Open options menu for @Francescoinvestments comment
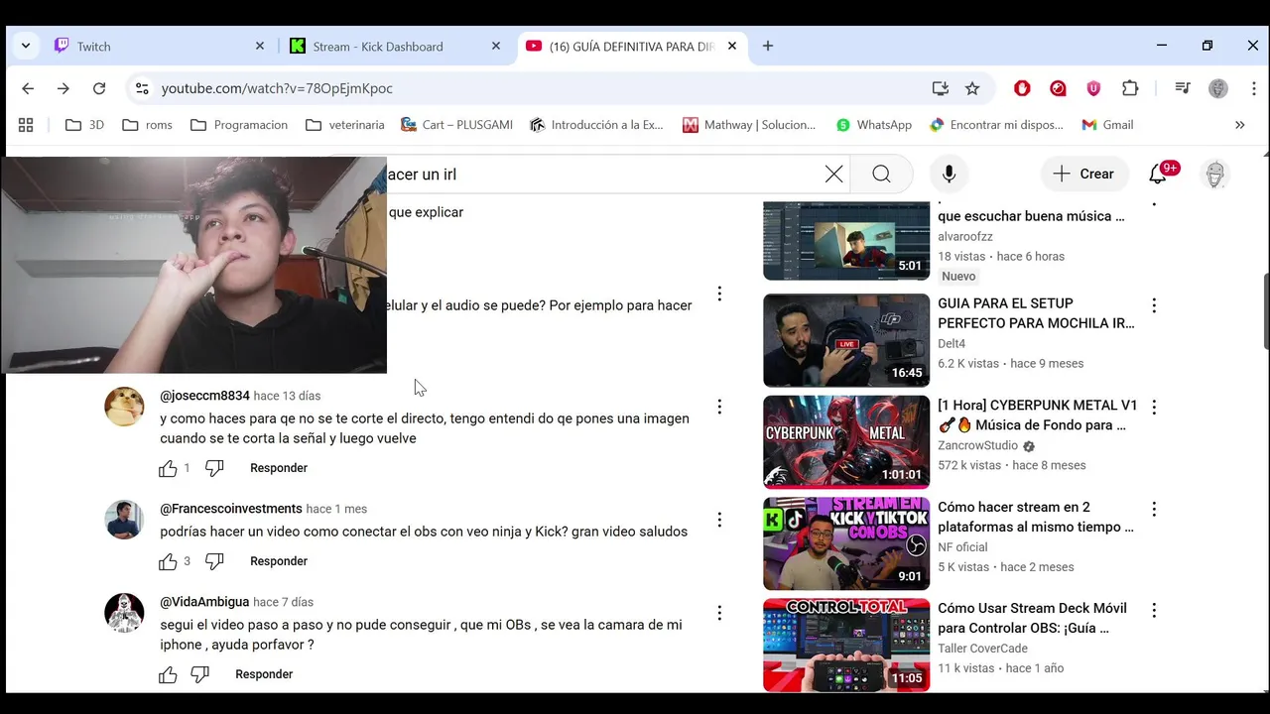Image resolution: width=1270 pixels, height=714 pixels. point(719,520)
